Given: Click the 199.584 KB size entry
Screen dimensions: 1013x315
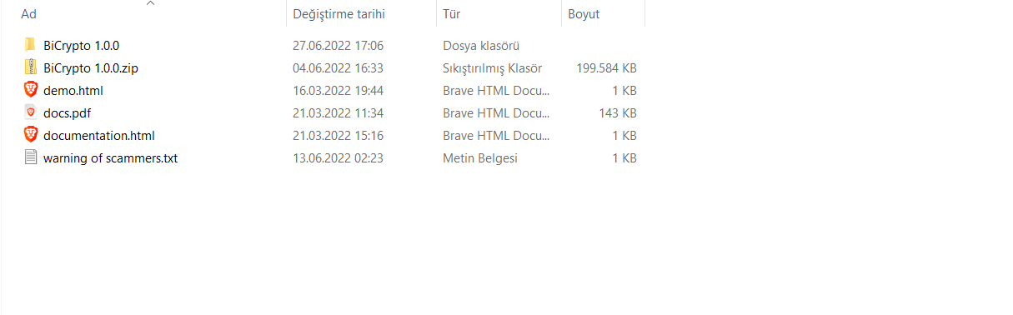Looking at the screenshot, I should 606,68.
